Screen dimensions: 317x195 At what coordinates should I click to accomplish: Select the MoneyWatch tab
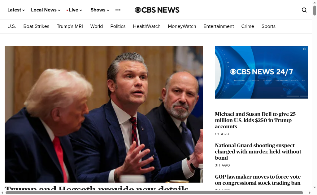point(182,26)
